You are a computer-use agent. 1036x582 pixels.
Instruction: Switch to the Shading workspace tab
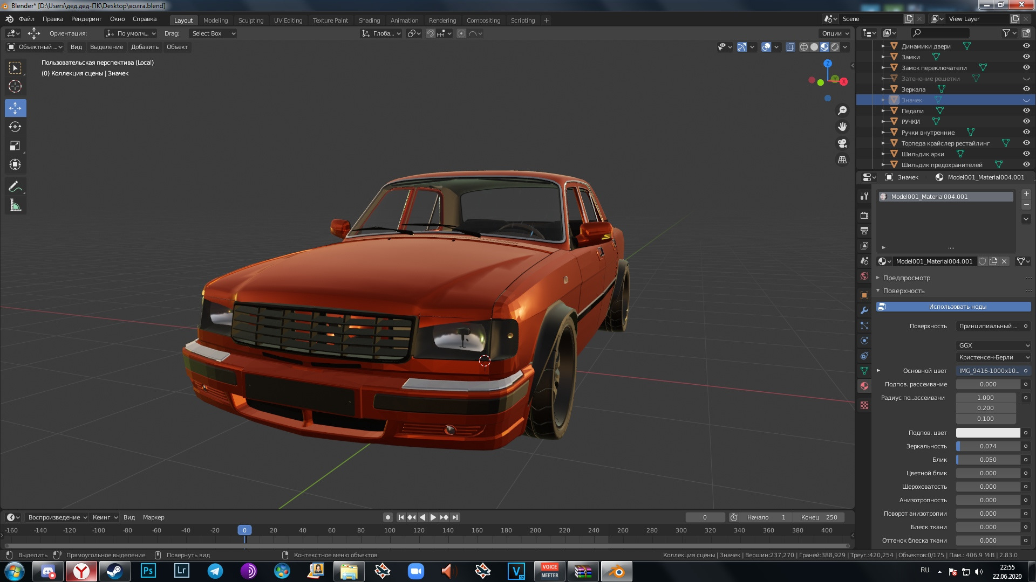369,20
